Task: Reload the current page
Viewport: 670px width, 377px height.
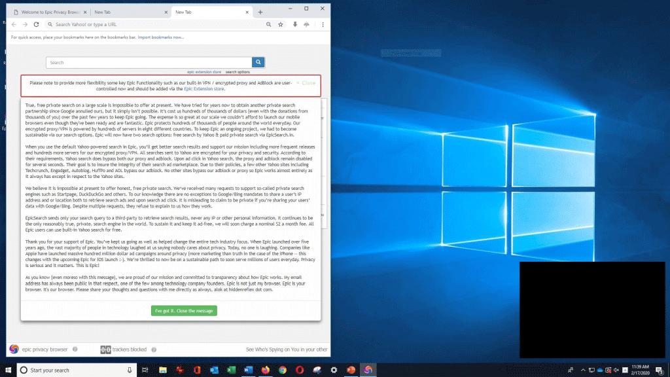Action: (37, 24)
